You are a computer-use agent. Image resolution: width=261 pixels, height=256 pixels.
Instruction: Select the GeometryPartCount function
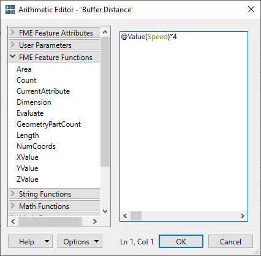click(x=48, y=124)
